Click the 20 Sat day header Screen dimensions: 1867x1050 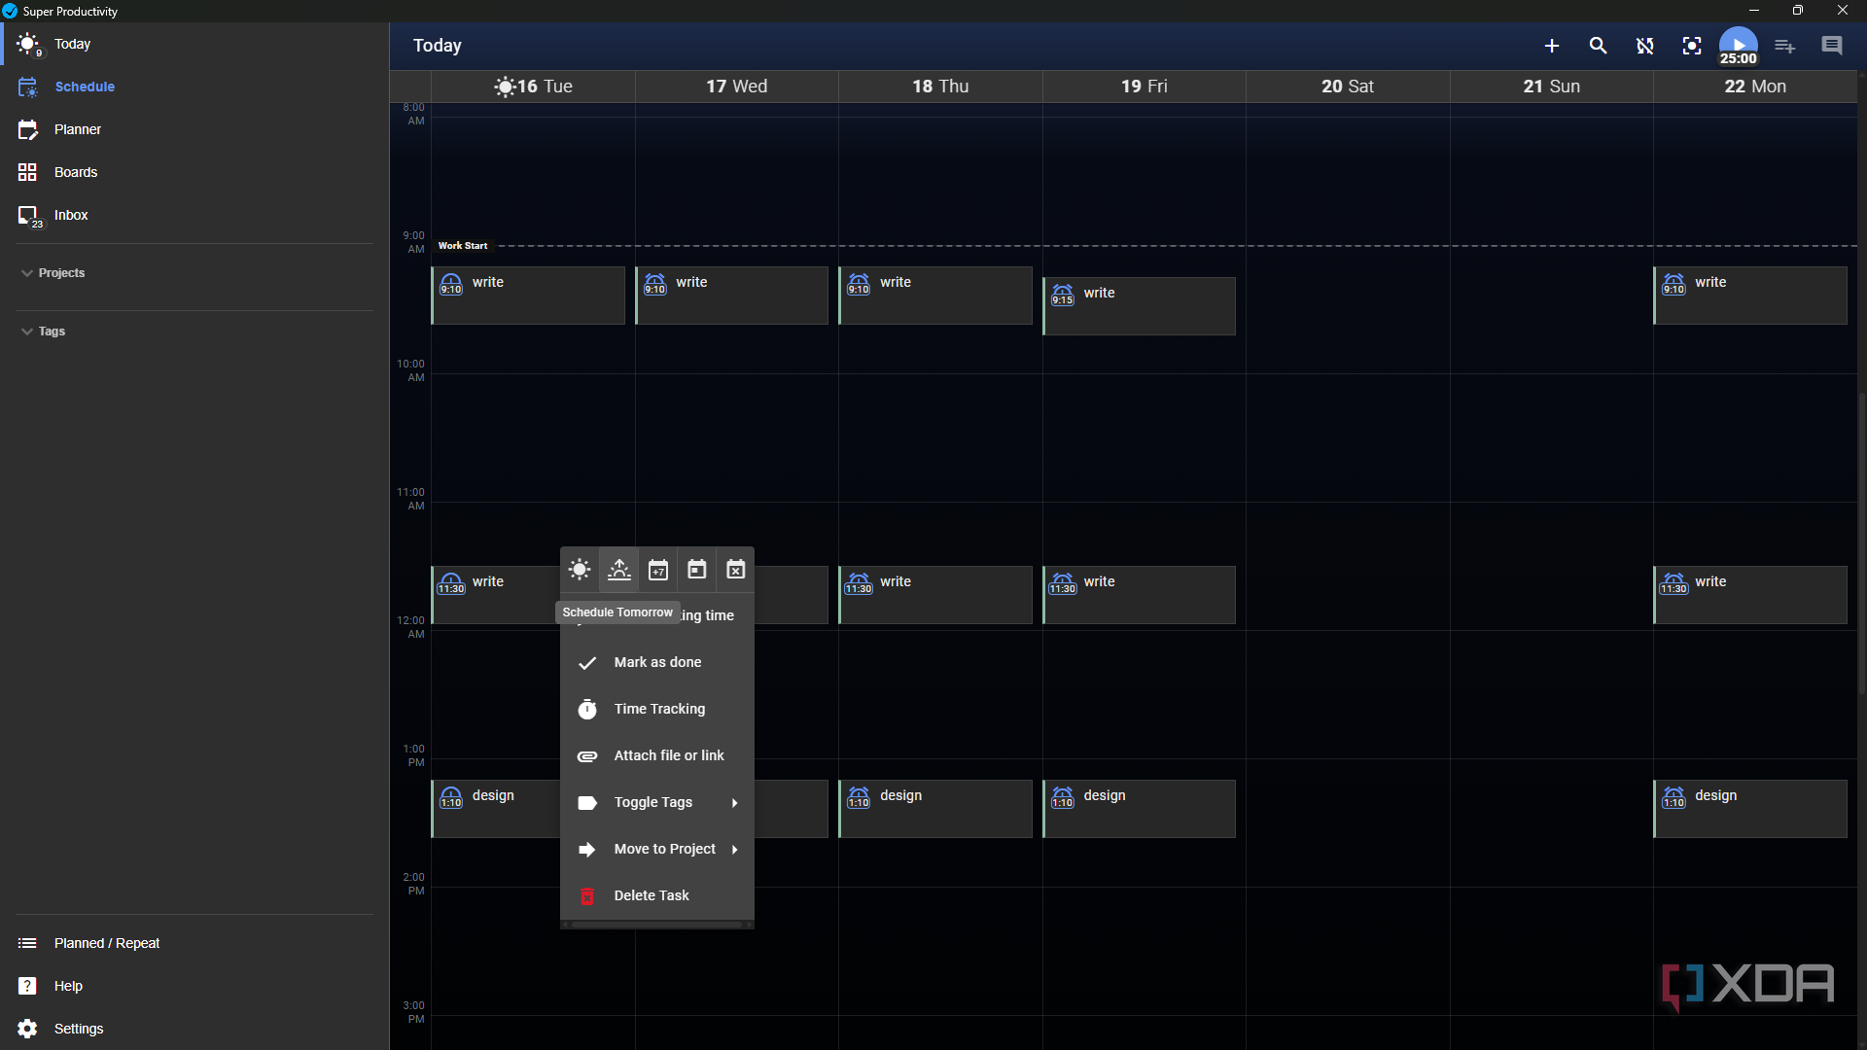1348,87
